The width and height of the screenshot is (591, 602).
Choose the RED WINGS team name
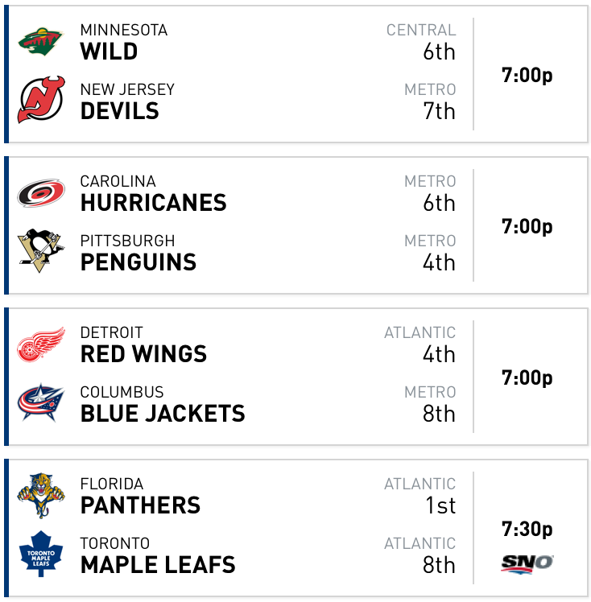pyautogui.click(x=143, y=354)
